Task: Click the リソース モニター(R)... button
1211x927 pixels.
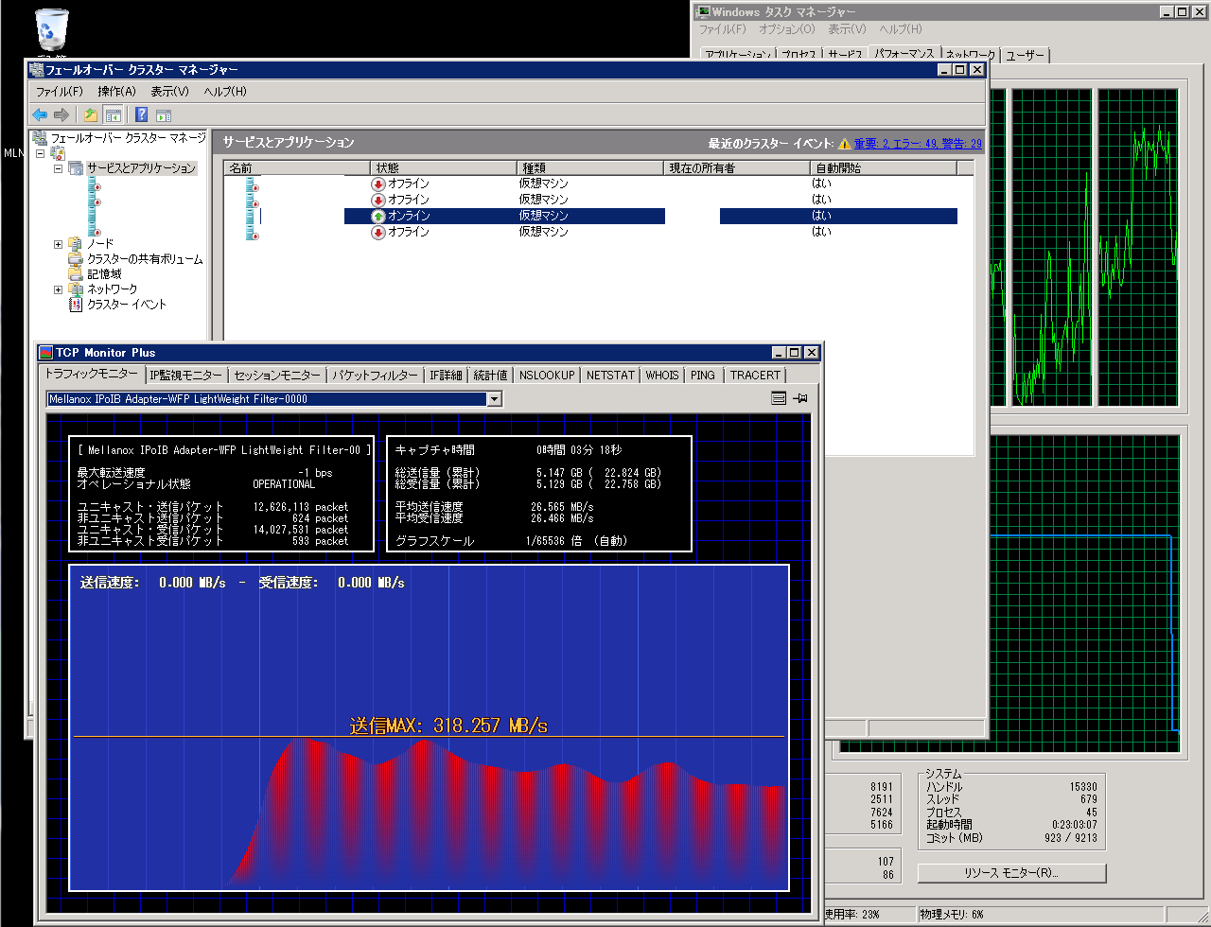Action: click(1011, 873)
